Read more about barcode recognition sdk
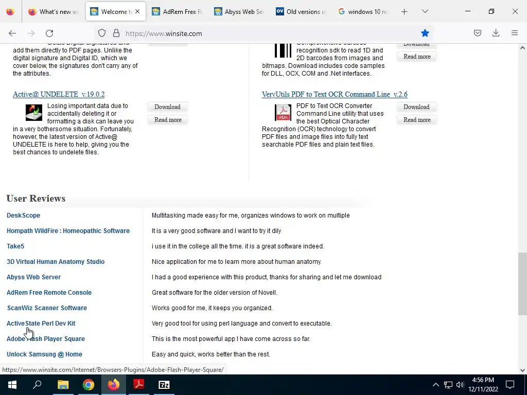The width and height of the screenshot is (527, 395). (417, 57)
